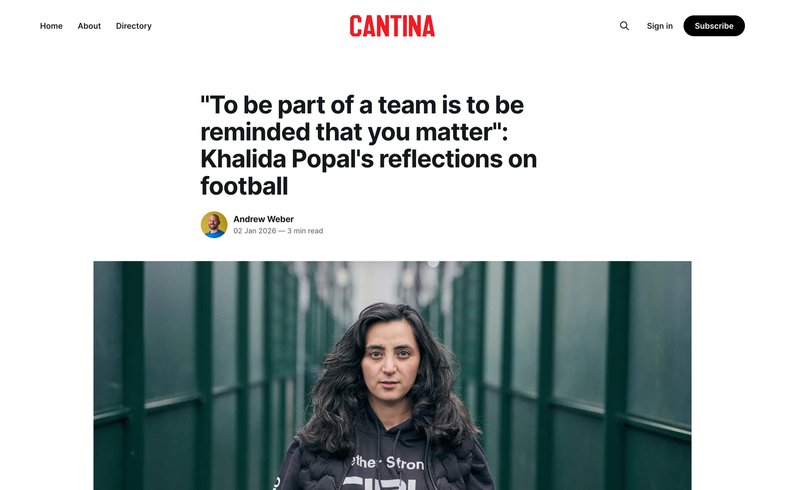This screenshot has height=490, width=785.
Task: Click the red CANTINA logo
Action: [392, 26]
